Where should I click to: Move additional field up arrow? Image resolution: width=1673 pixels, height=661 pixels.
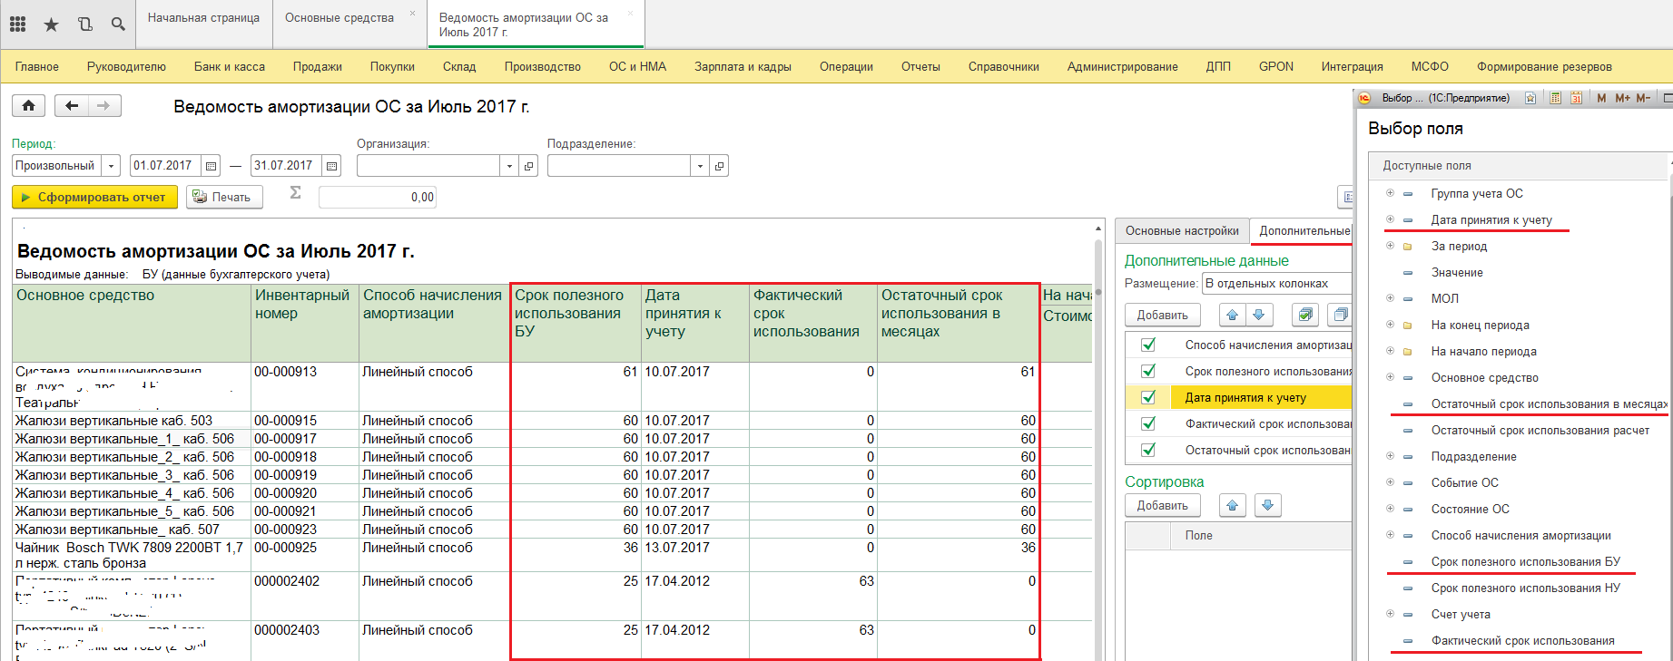pos(1232,315)
